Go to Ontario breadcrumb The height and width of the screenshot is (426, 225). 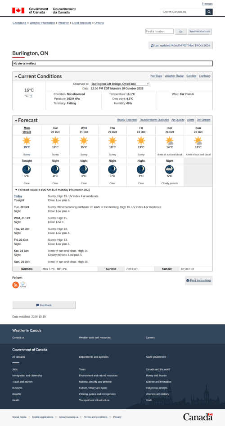pyautogui.click(x=99, y=23)
